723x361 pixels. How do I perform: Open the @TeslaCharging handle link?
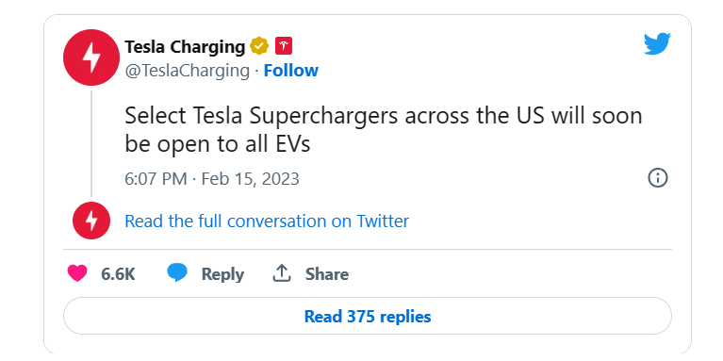point(188,71)
